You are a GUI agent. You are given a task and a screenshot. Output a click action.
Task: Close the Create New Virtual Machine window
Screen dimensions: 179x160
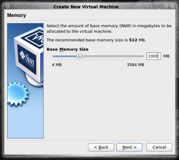pos(172,6)
